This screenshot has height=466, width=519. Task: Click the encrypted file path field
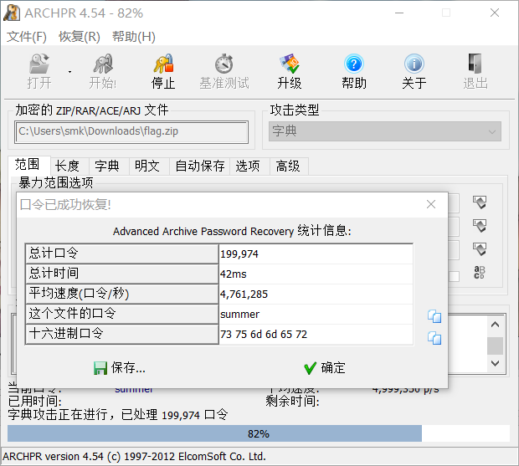pos(131,132)
